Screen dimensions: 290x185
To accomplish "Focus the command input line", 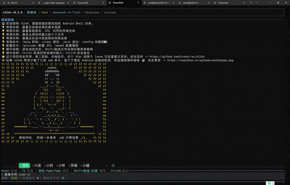I will tap(142, 174).
